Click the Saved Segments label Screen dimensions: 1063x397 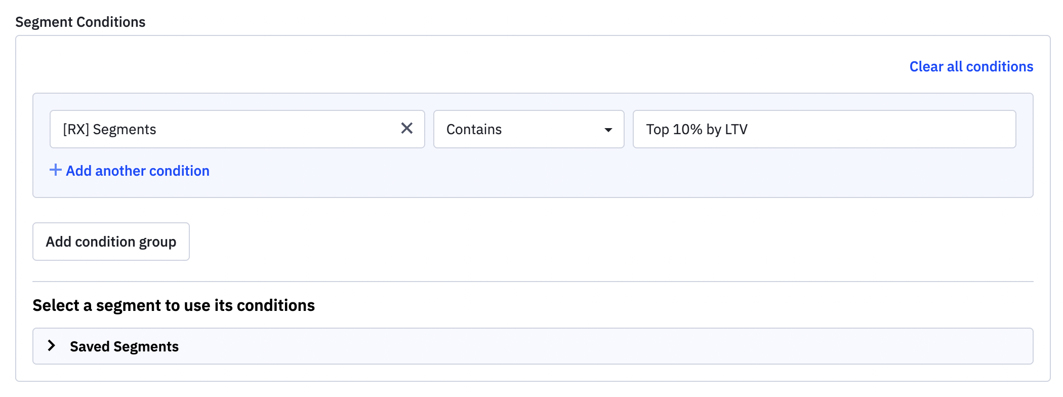click(x=124, y=346)
